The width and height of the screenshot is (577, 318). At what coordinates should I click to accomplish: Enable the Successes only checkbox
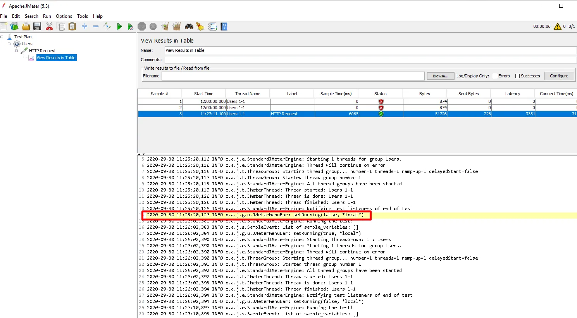(x=517, y=76)
